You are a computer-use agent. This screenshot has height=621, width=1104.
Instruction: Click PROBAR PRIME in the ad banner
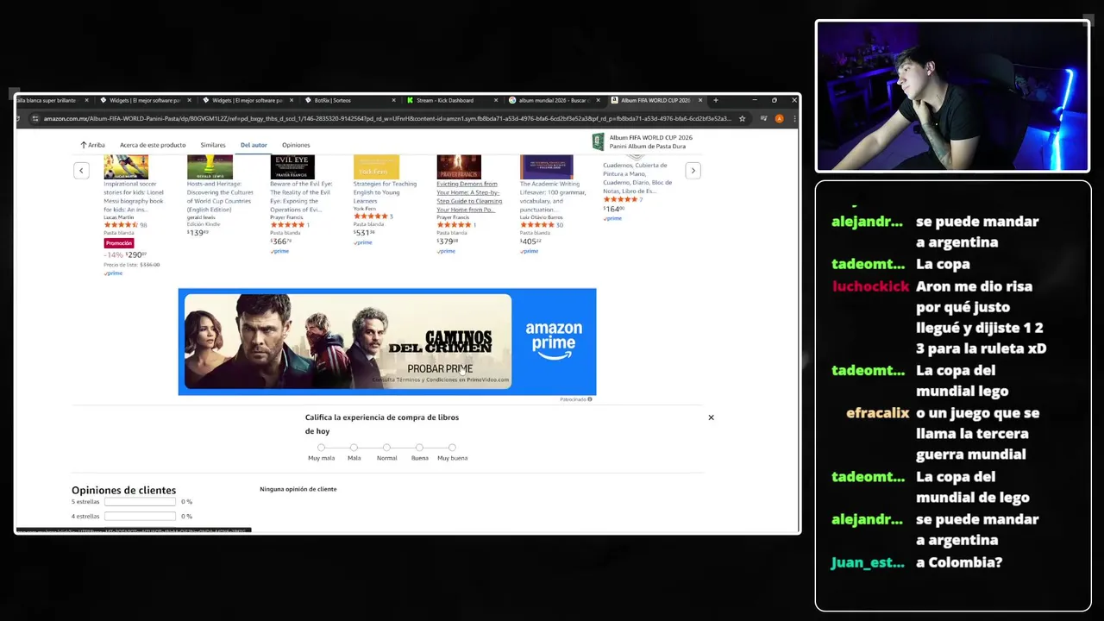440,369
